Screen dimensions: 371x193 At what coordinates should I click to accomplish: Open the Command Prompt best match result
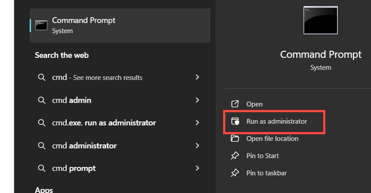(x=120, y=26)
